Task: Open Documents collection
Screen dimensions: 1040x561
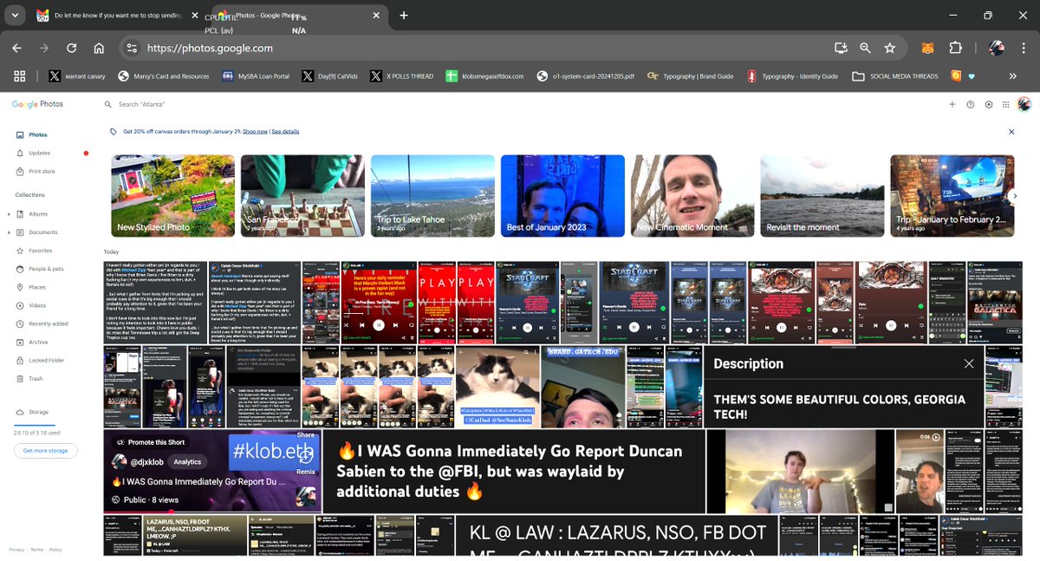Action: [42, 232]
